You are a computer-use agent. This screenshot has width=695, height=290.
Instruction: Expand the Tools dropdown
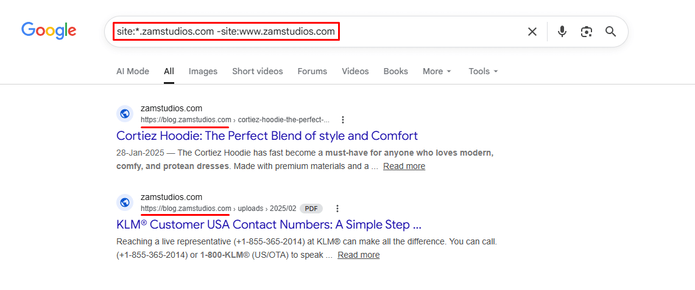coord(484,71)
